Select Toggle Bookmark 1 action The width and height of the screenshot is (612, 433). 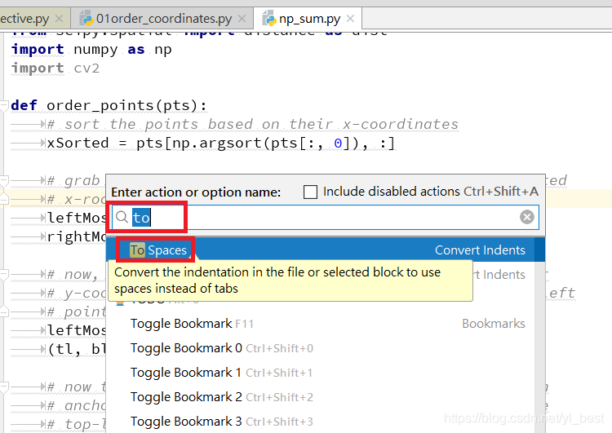(x=320, y=373)
